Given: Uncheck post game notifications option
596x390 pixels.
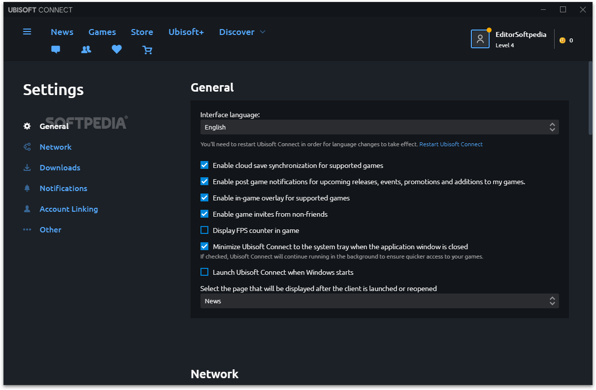Looking at the screenshot, I should pyautogui.click(x=204, y=182).
